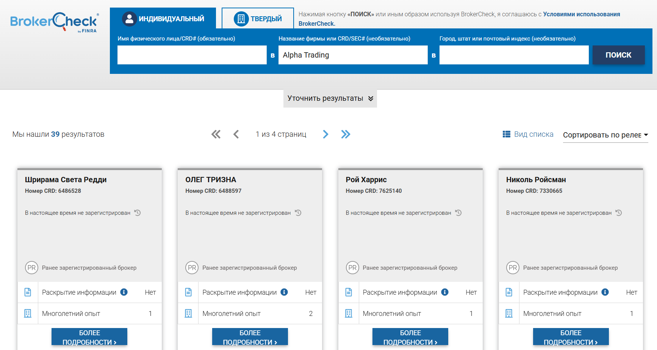The height and width of the screenshot is (350, 657).
Task: Click not-registered status text on Шрирама Света Редди card
Action: click(x=78, y=213)
